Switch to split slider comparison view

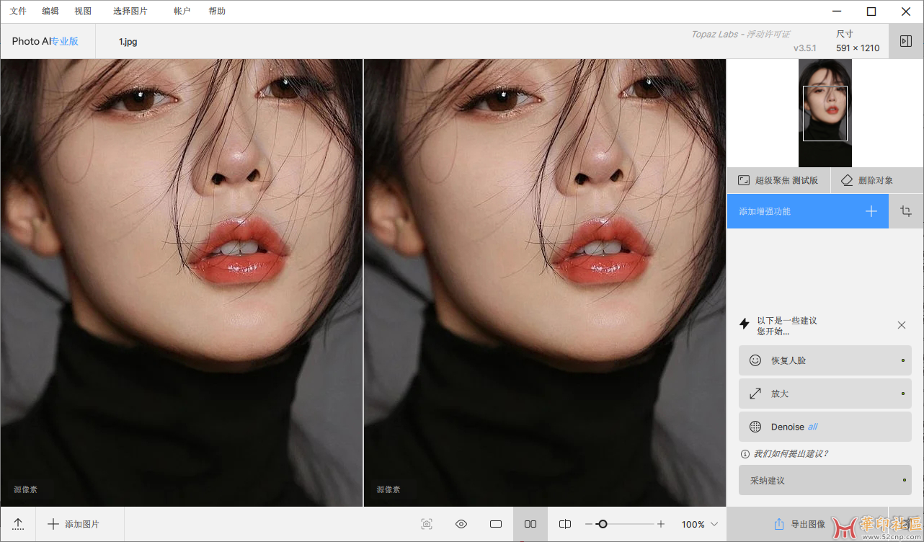565,524
